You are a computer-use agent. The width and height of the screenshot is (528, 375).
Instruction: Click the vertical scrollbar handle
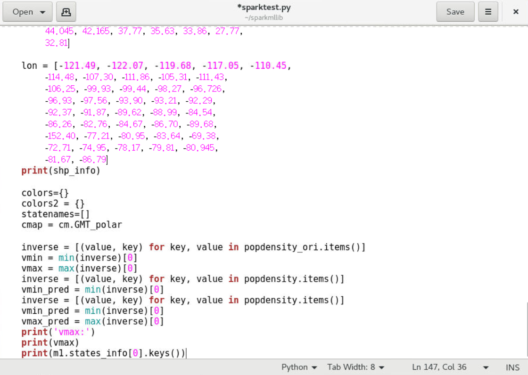(x=526, y=329)
